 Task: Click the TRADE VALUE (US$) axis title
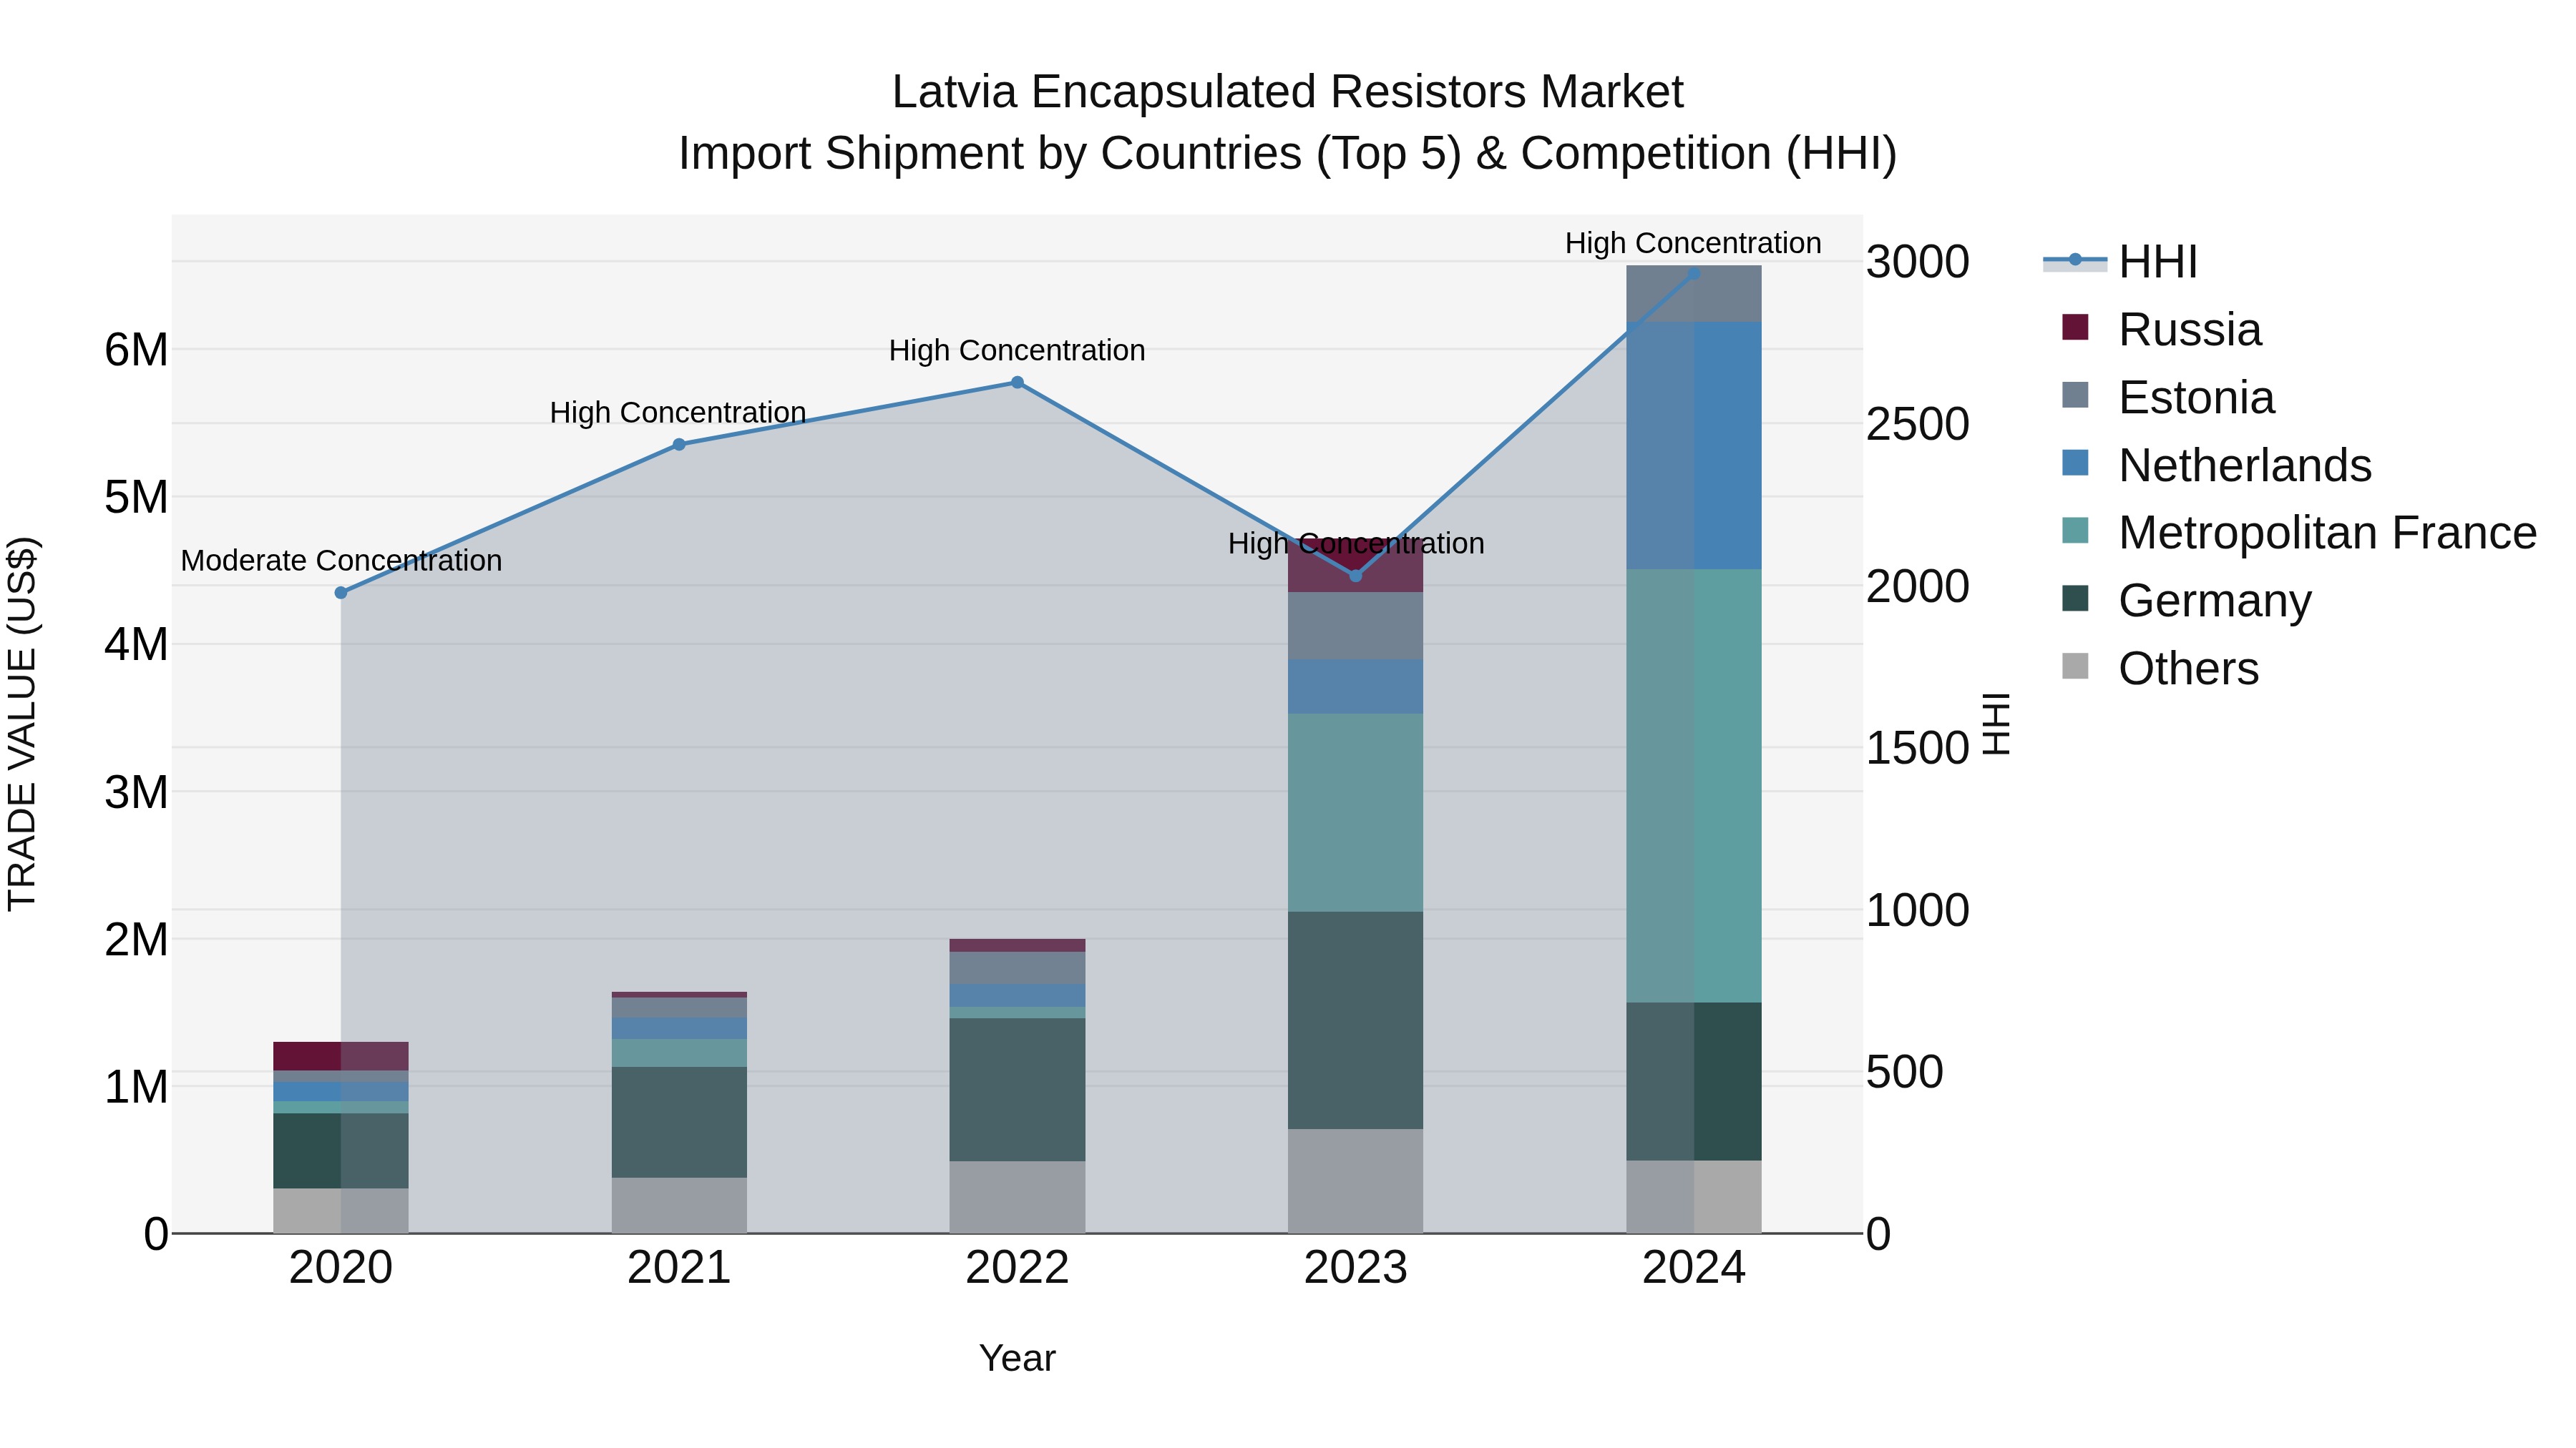coord(22,724)
